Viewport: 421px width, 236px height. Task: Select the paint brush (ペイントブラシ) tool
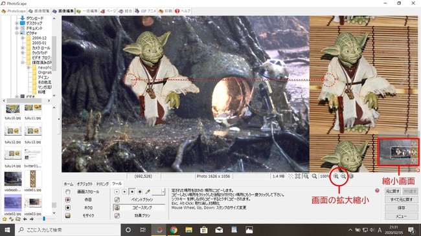click(x=139, y=200)
